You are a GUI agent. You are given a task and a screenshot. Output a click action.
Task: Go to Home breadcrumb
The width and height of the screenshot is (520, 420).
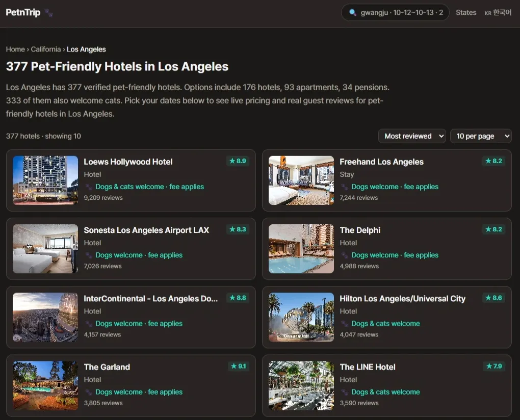[x=15, y=49]
